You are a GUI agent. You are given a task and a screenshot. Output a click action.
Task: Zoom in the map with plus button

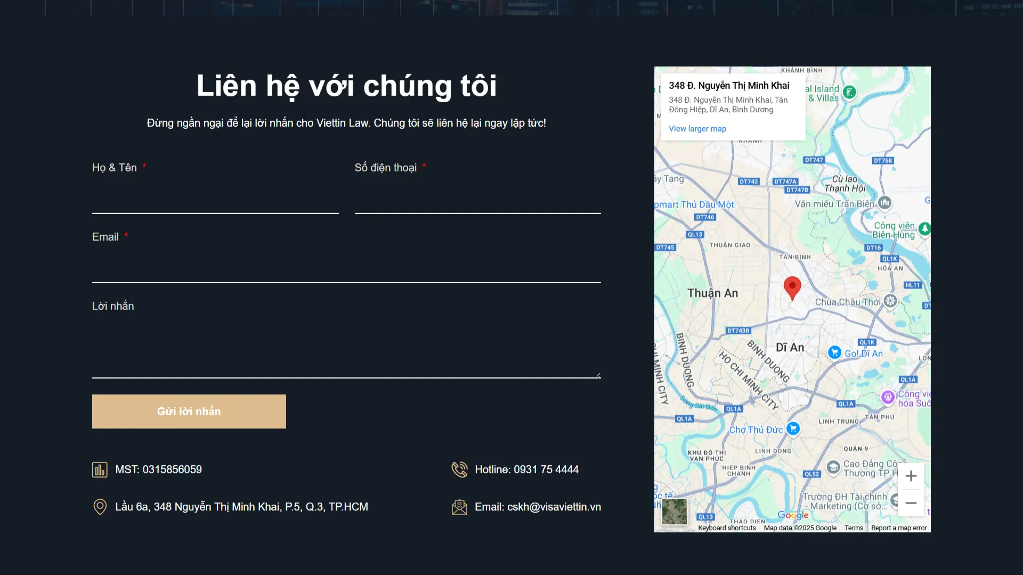click(911, 476)
